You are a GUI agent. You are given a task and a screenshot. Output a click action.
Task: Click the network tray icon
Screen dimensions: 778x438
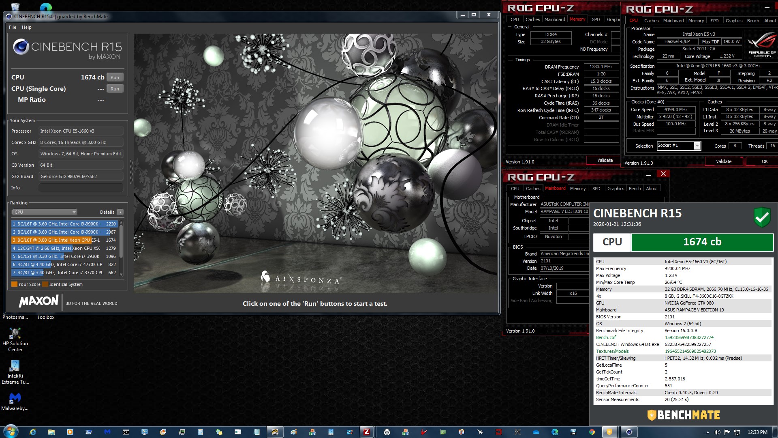click(737, 432)
